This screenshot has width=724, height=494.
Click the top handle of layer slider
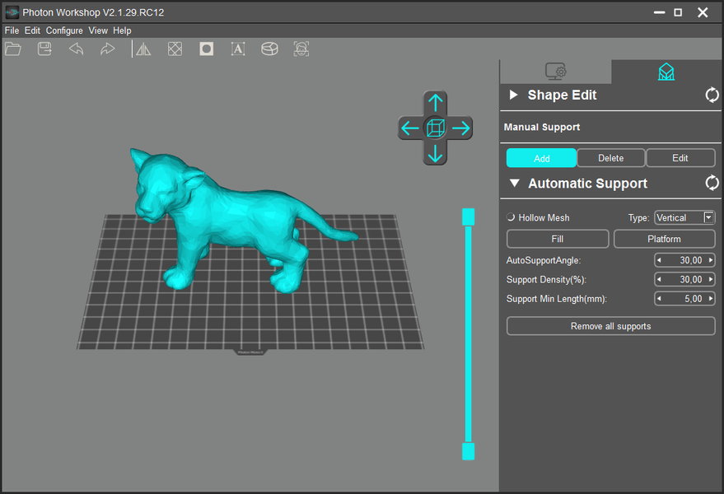468,216
